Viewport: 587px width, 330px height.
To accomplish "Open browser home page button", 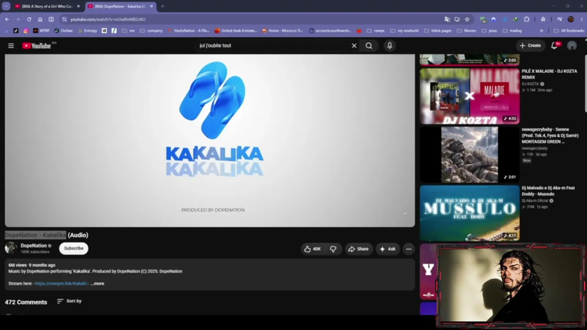I will 40,19.
